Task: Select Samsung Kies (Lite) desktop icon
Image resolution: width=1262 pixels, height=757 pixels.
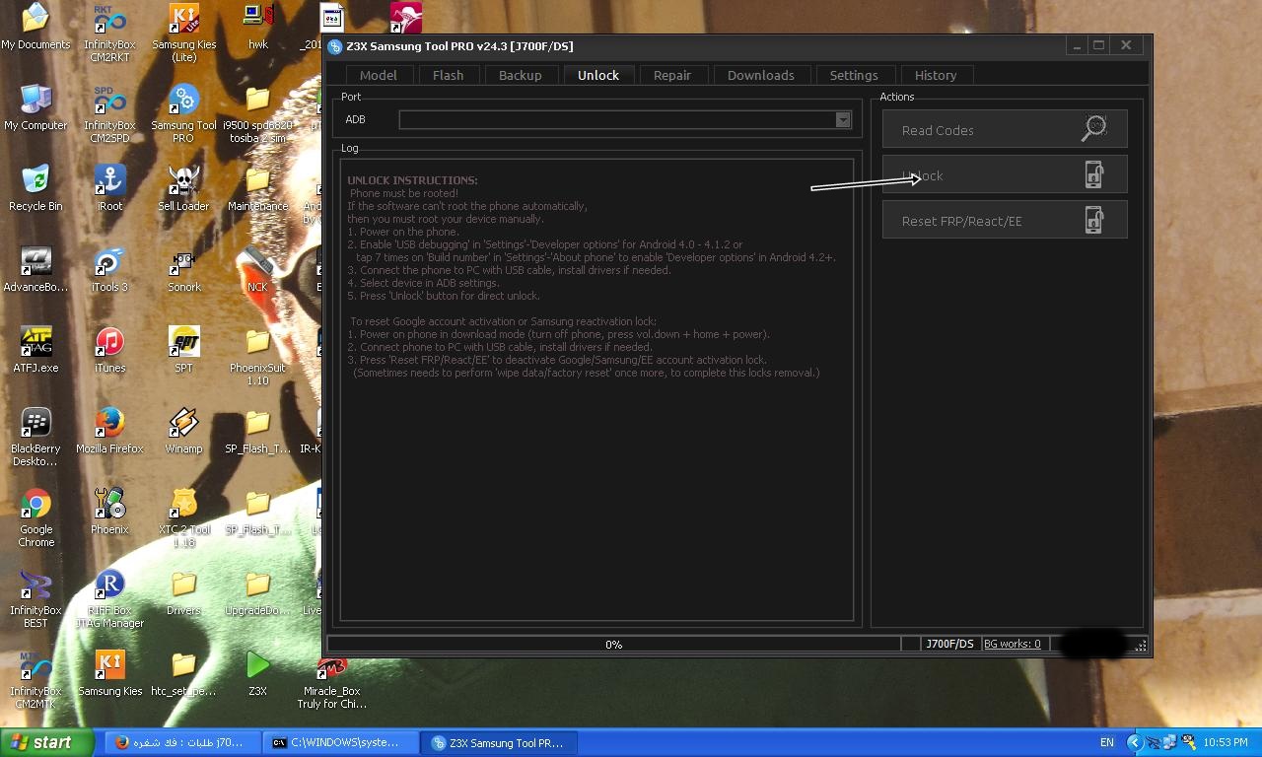Action: point(183,34)
